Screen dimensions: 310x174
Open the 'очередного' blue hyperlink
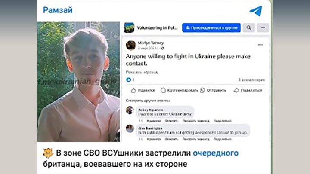pyautogui.click(x=215, y=153)
